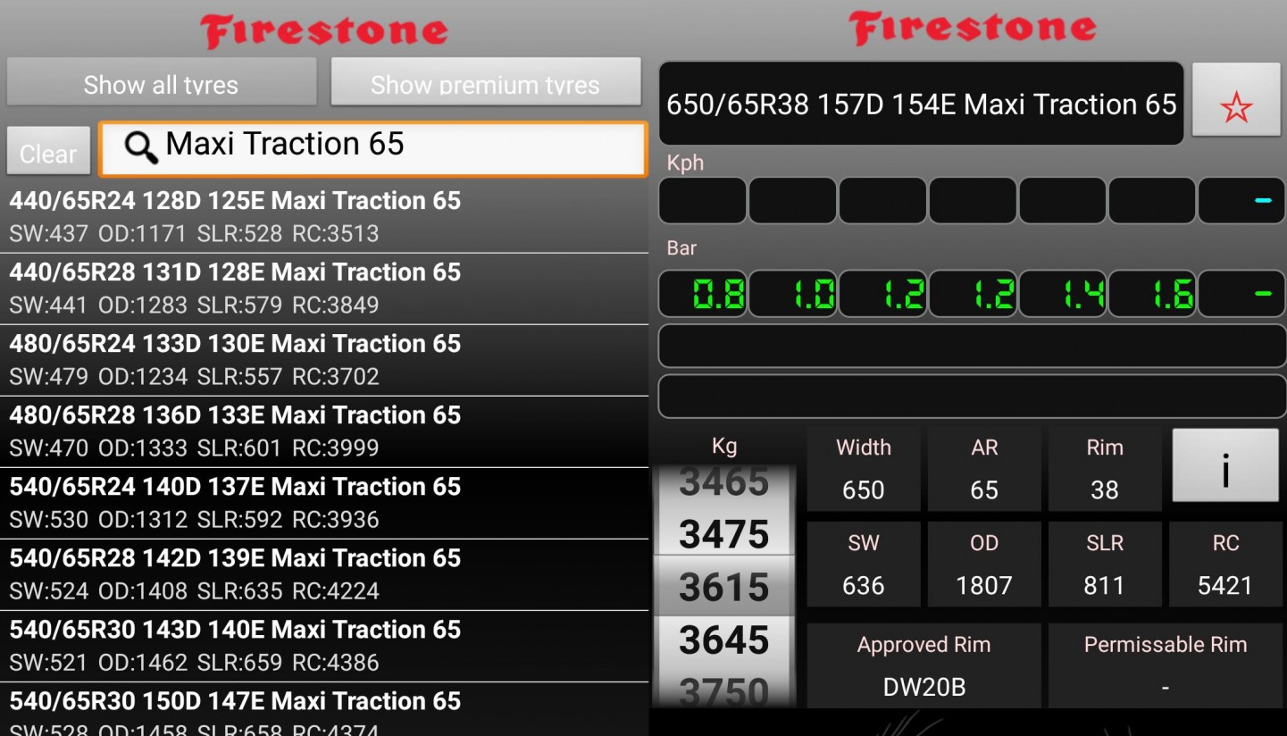Click the first empty Kph speed cell
This screenshot has height=736, width=1287.
tap(703, 200)
